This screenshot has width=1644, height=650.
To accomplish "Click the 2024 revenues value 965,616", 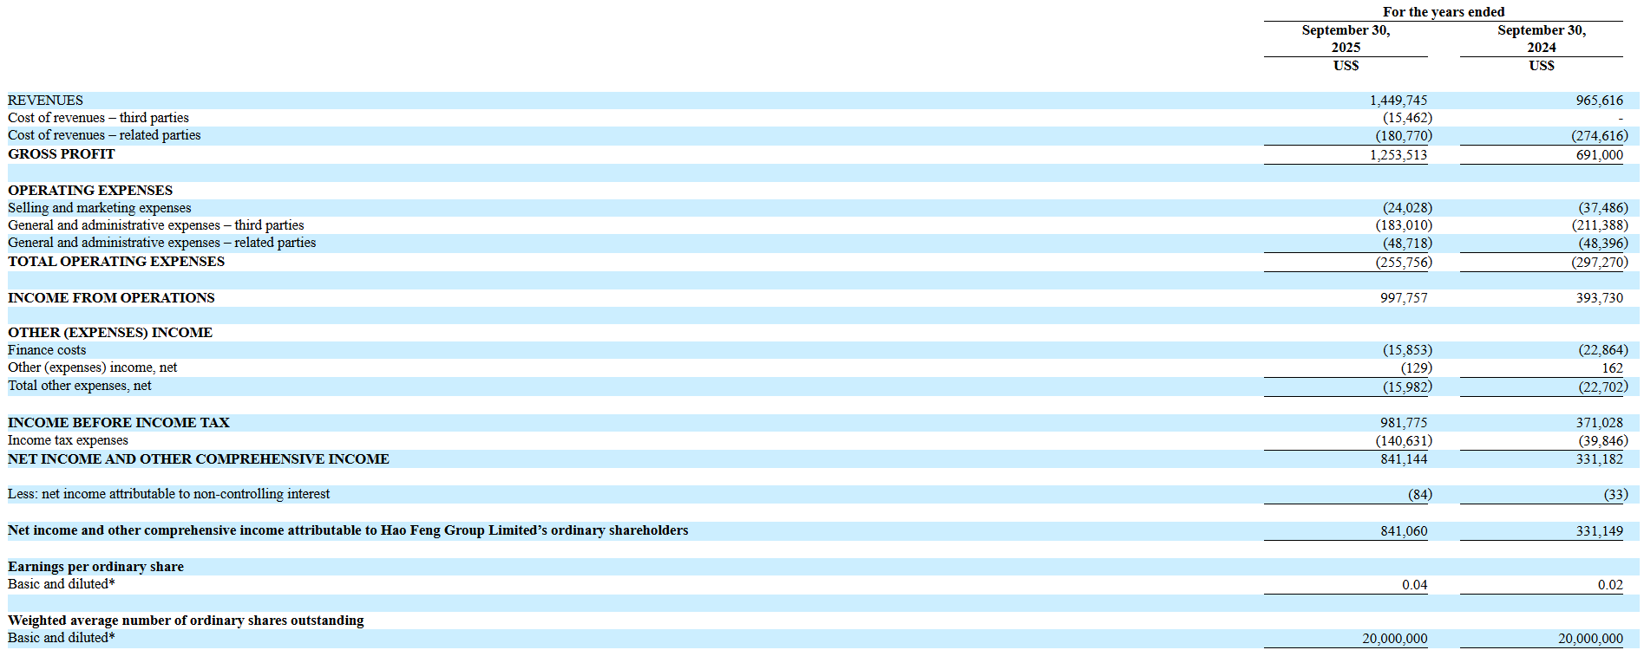I will pos(1599,101).
